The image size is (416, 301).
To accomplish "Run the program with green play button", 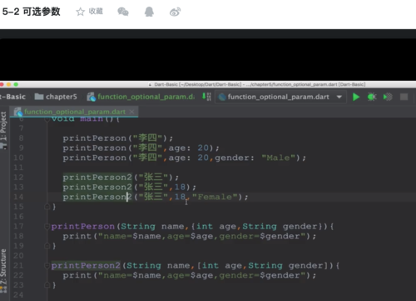I will (356, 97).
